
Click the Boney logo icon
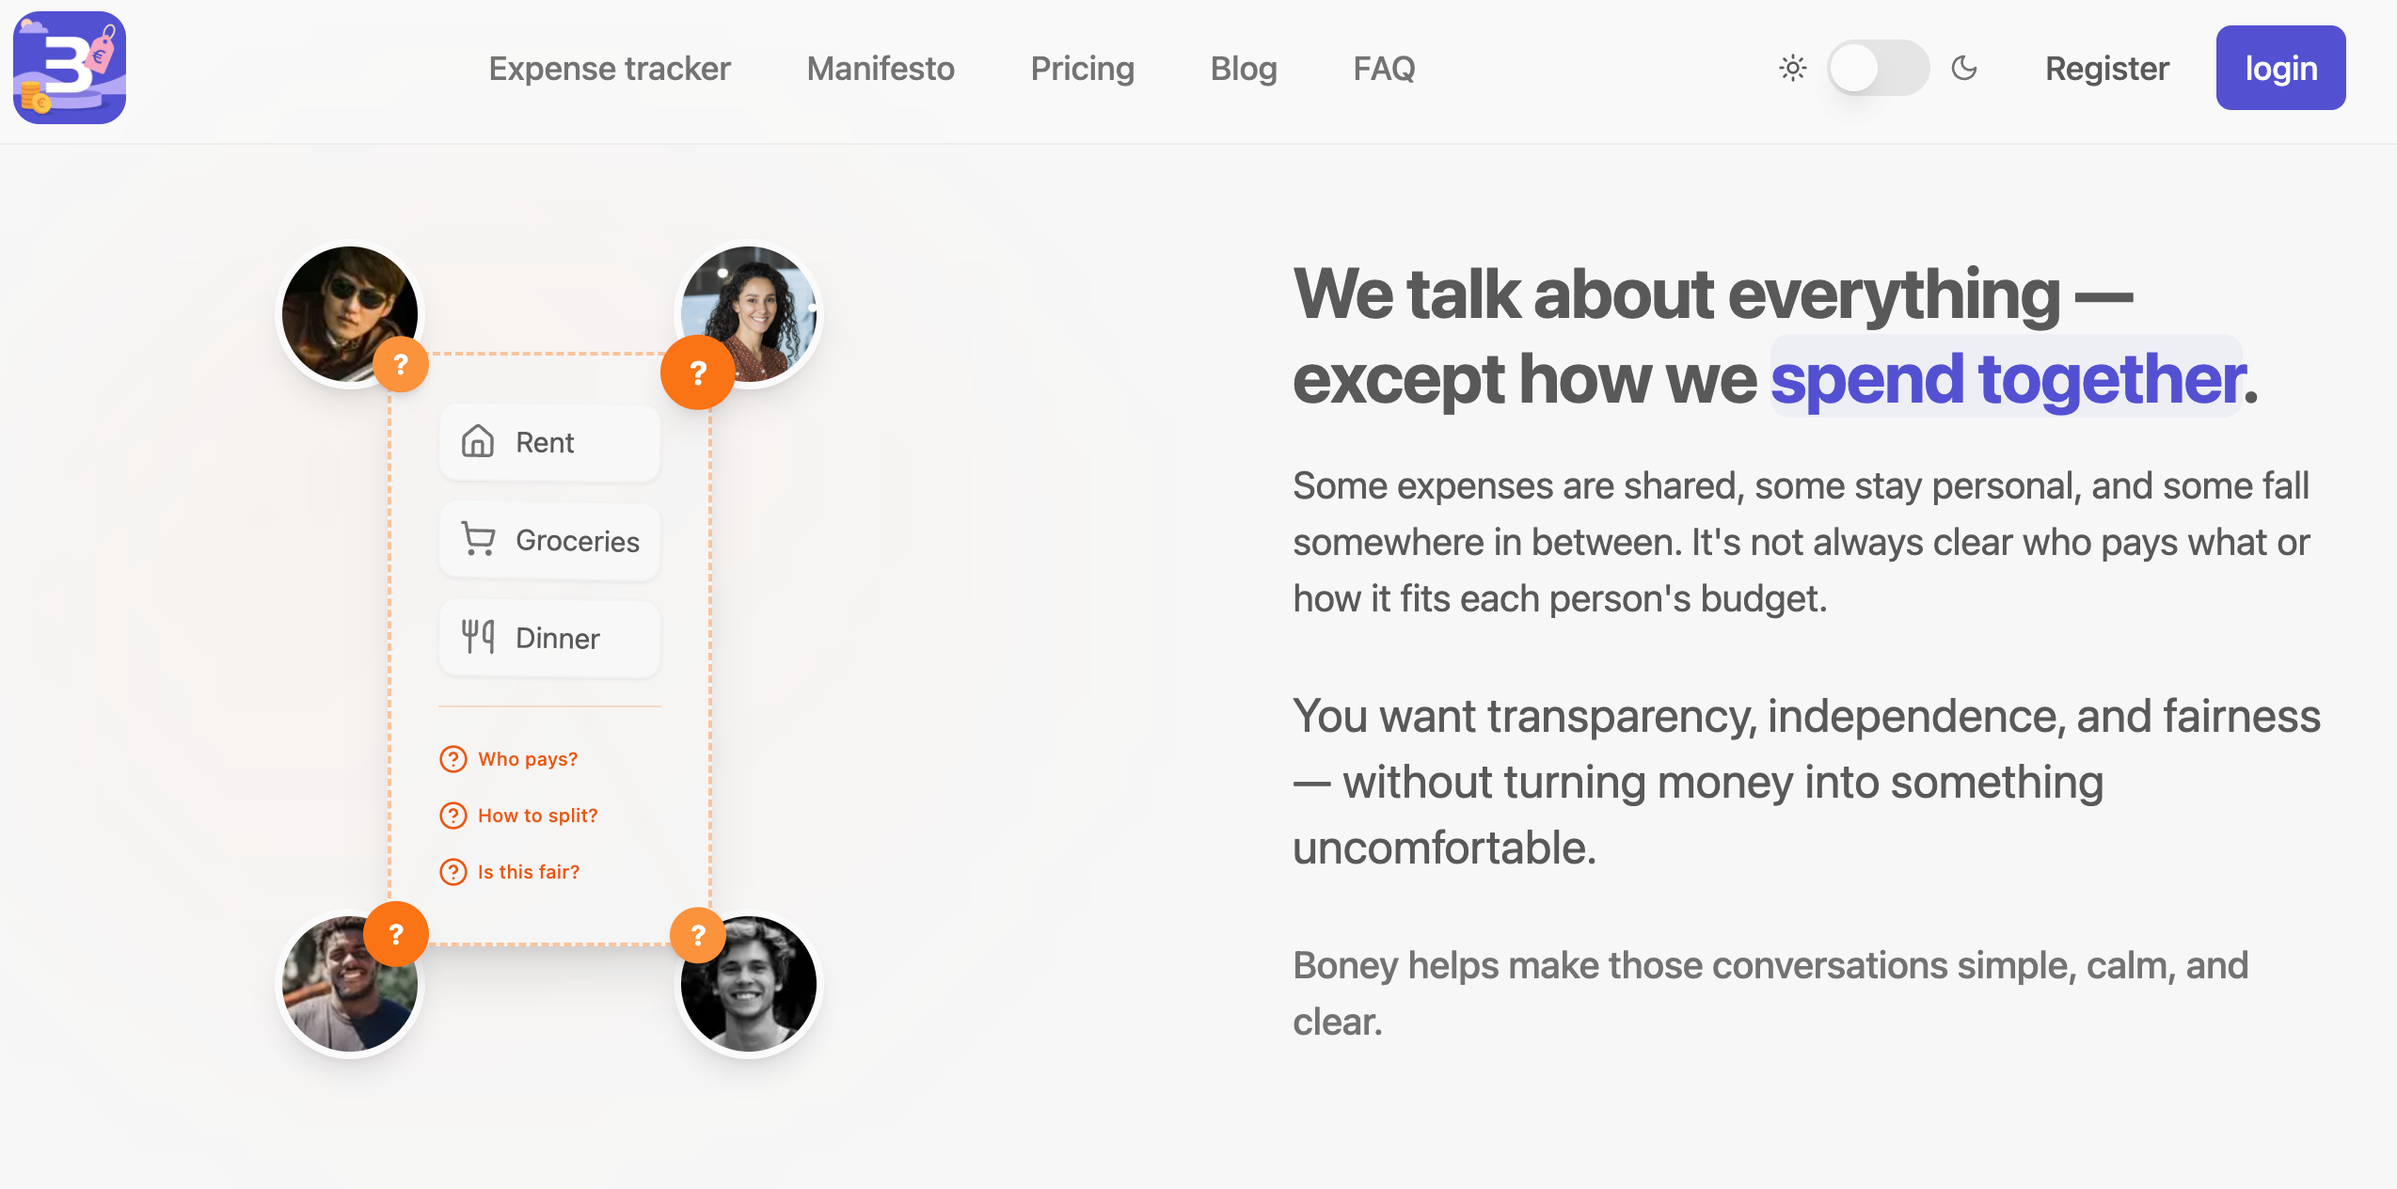tap(70, 68)
